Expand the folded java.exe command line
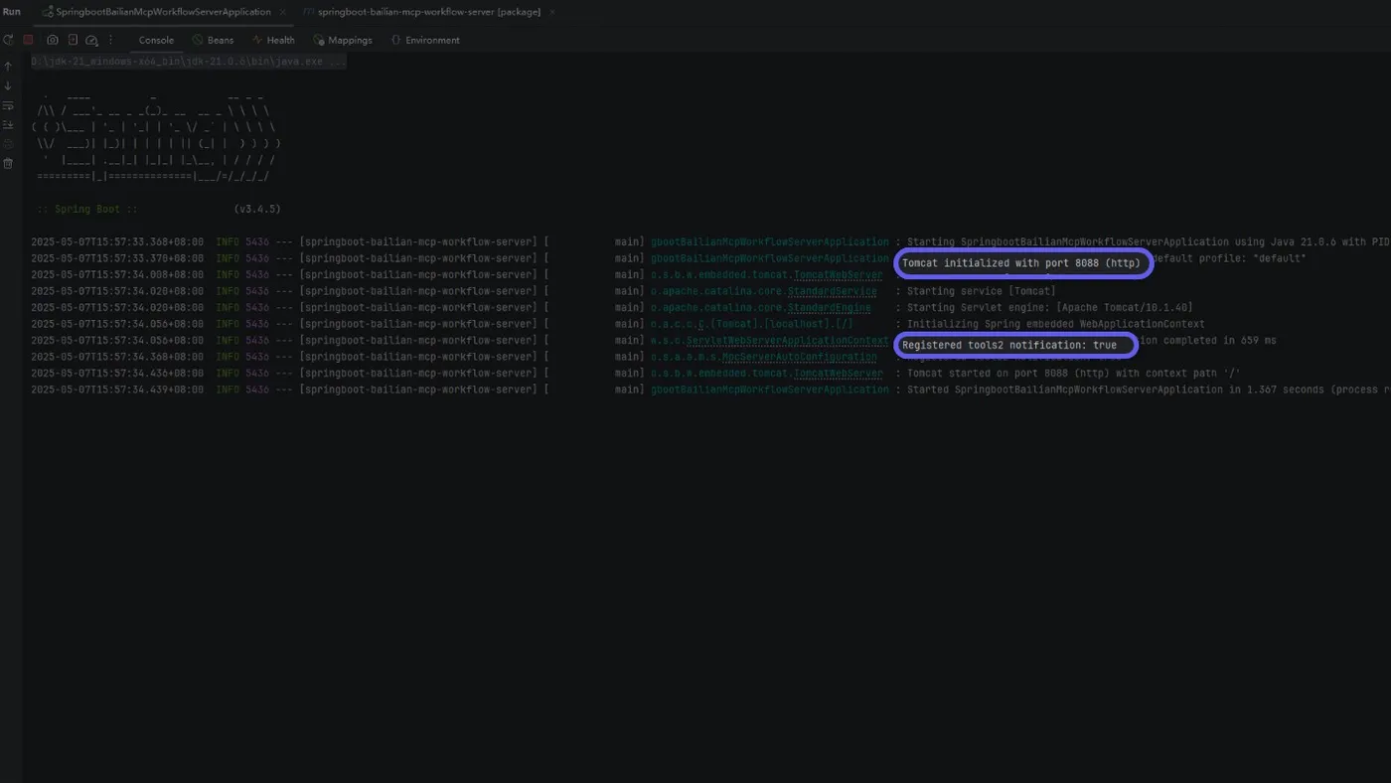1391x783 pixels. pos(189,62)
